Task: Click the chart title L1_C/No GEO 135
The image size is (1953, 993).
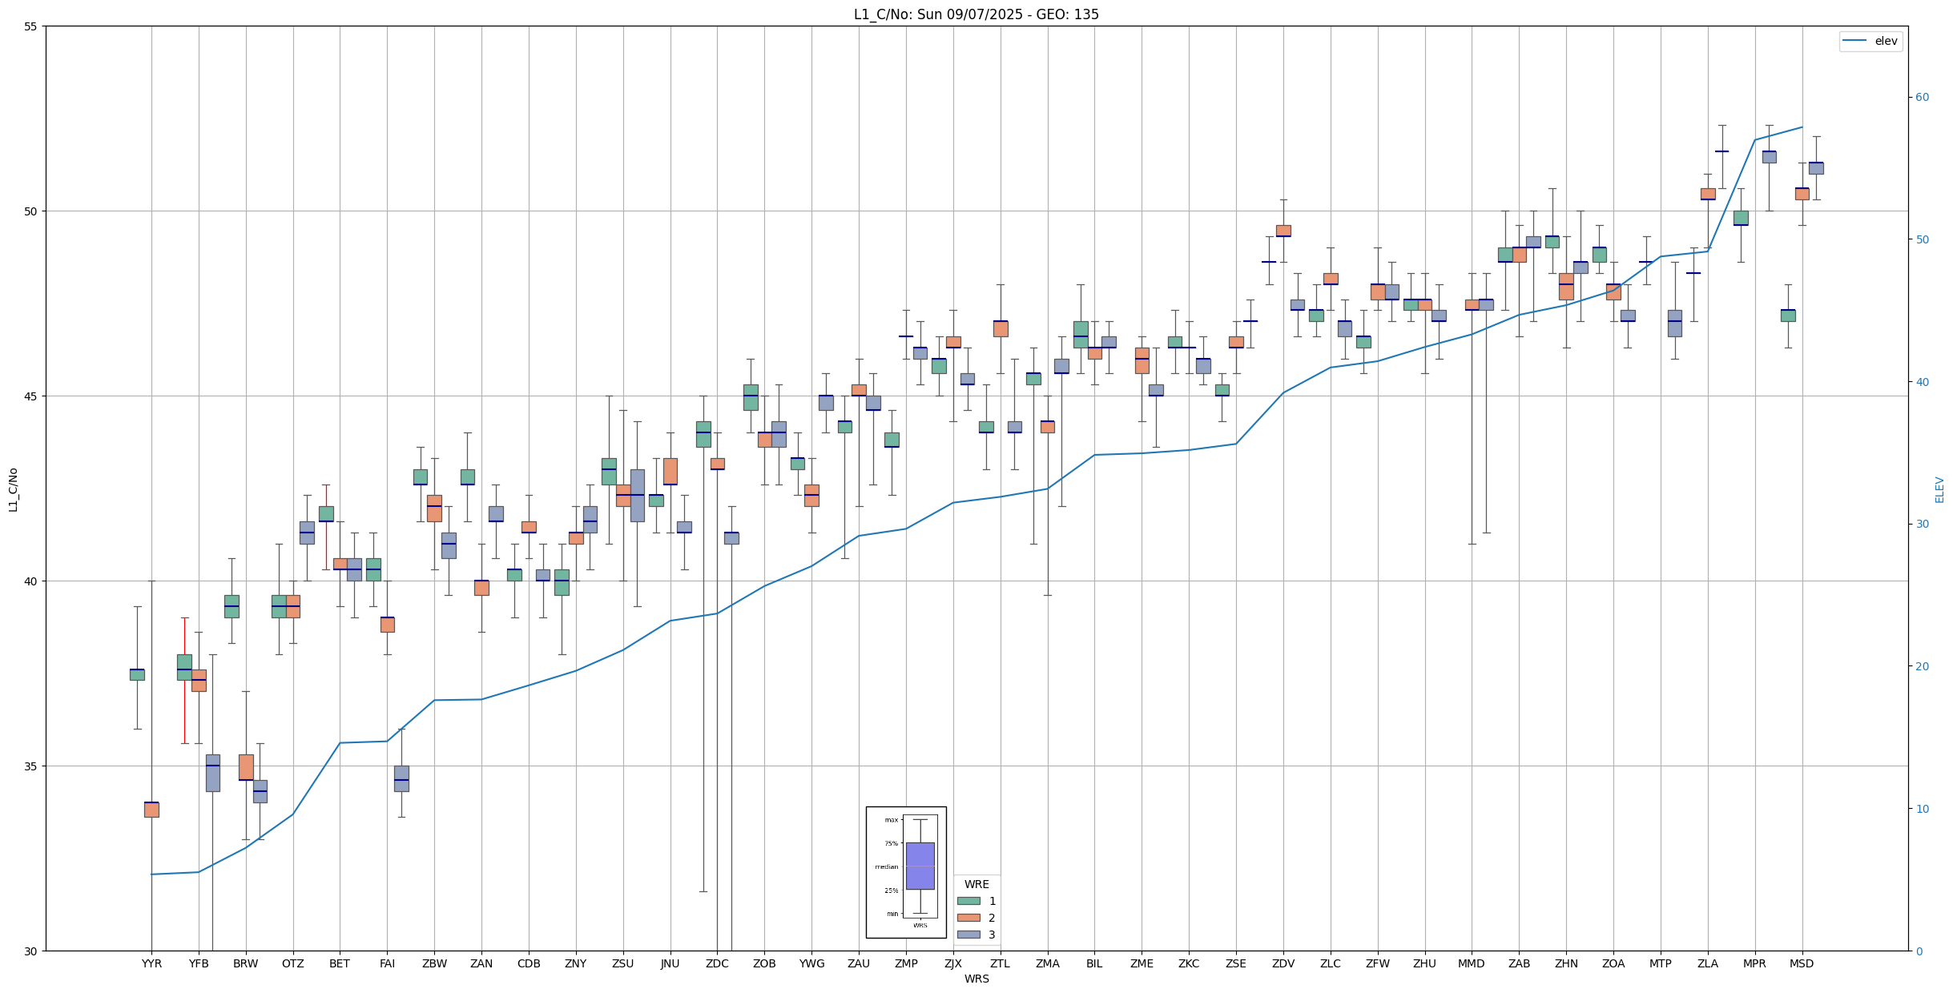Action: coord(976,14)
